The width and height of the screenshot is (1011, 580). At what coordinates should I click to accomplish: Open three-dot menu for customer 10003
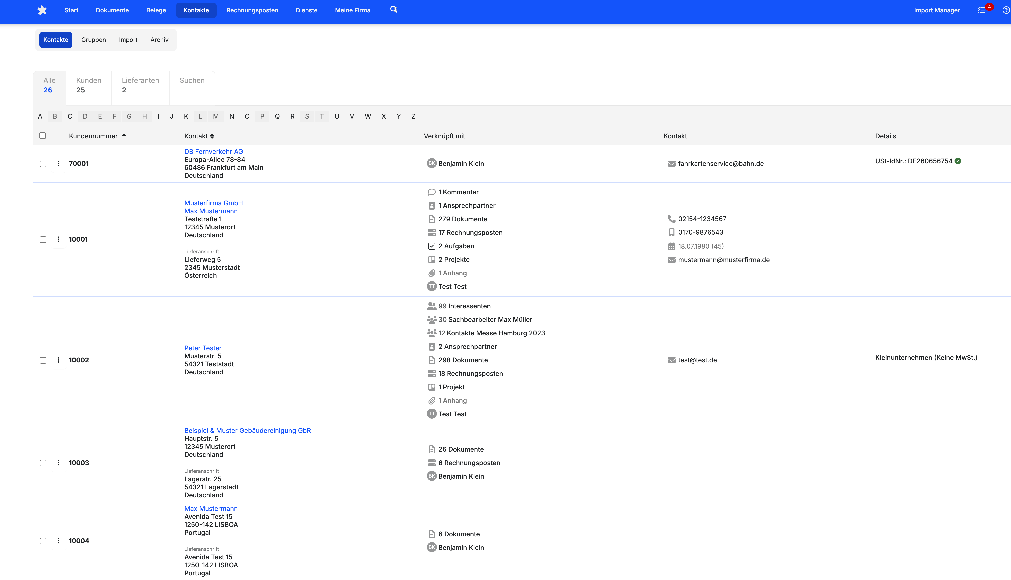tap(59, 463)
